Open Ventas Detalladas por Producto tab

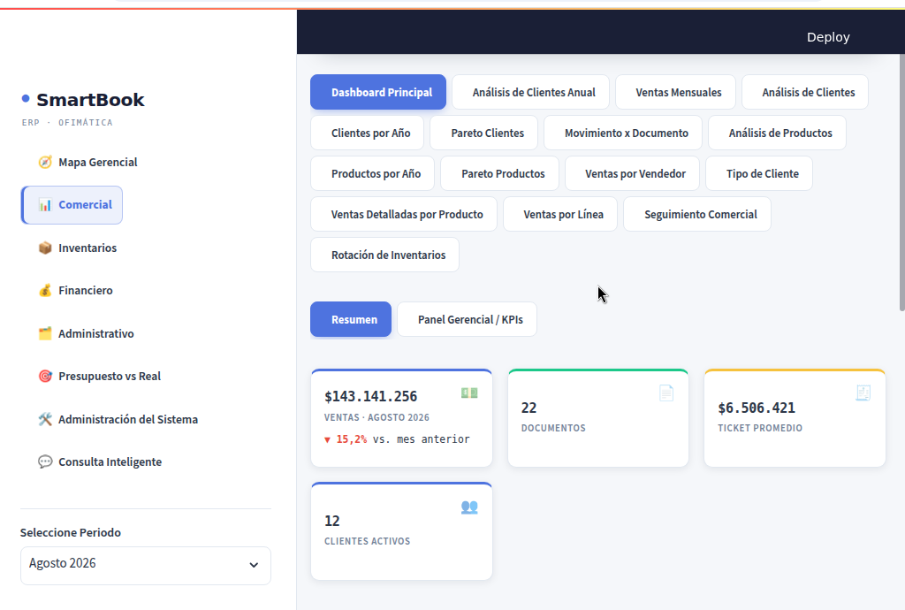click(x=404, y=214)
